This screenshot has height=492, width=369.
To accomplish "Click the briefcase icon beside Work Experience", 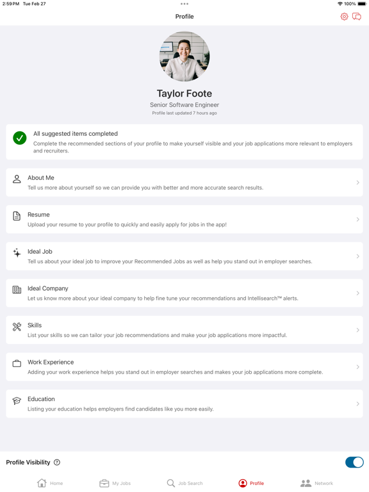I will click(x=17, y=364).
